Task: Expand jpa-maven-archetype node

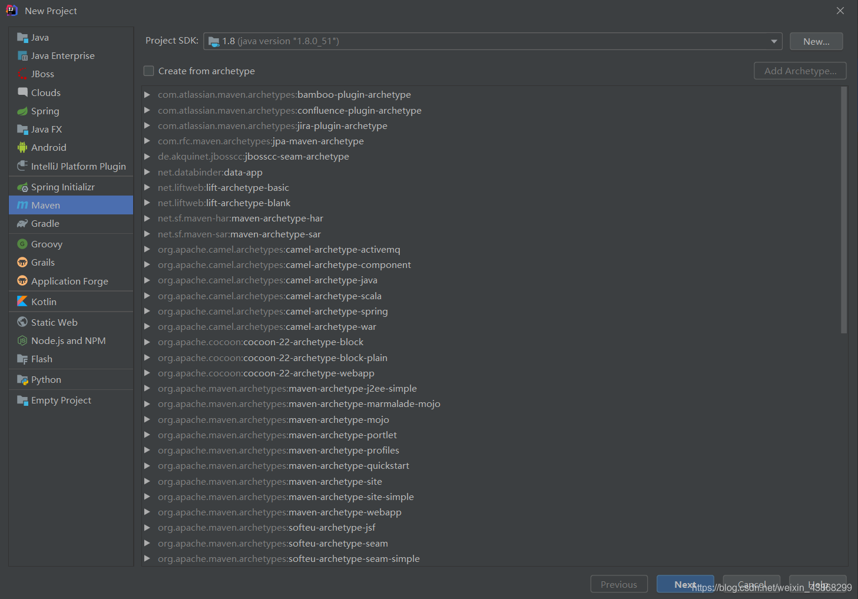Action: 147,141
